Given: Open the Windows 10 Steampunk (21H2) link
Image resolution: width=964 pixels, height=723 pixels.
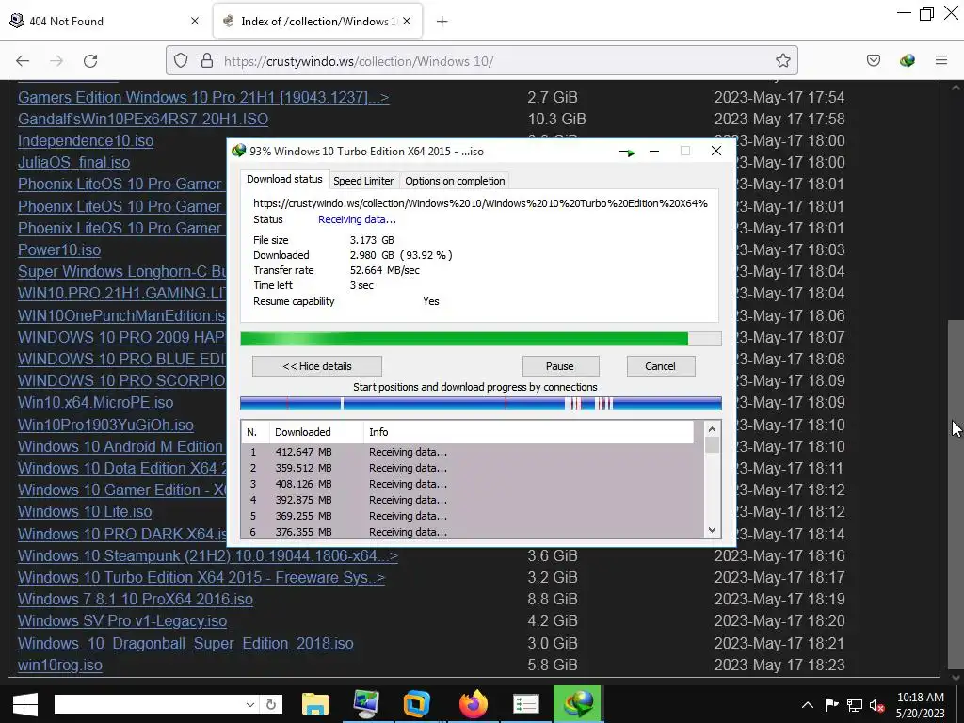Looking at the screenshot, I should [x=208, y=555].
